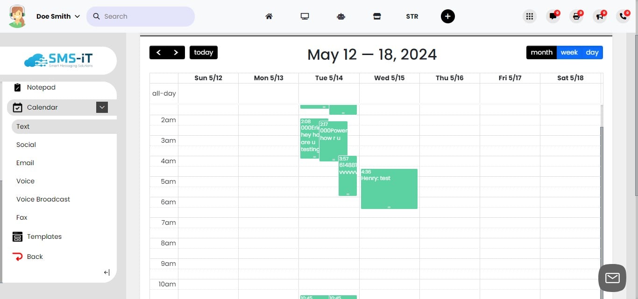638x299 pixels.
Task: Collapse the Calendar submenu arrow
Action: click(x=102, y=107)
